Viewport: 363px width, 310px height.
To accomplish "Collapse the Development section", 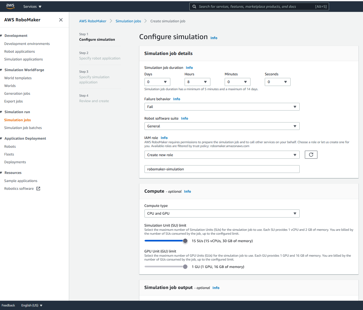I will click(x=1, y=36).
